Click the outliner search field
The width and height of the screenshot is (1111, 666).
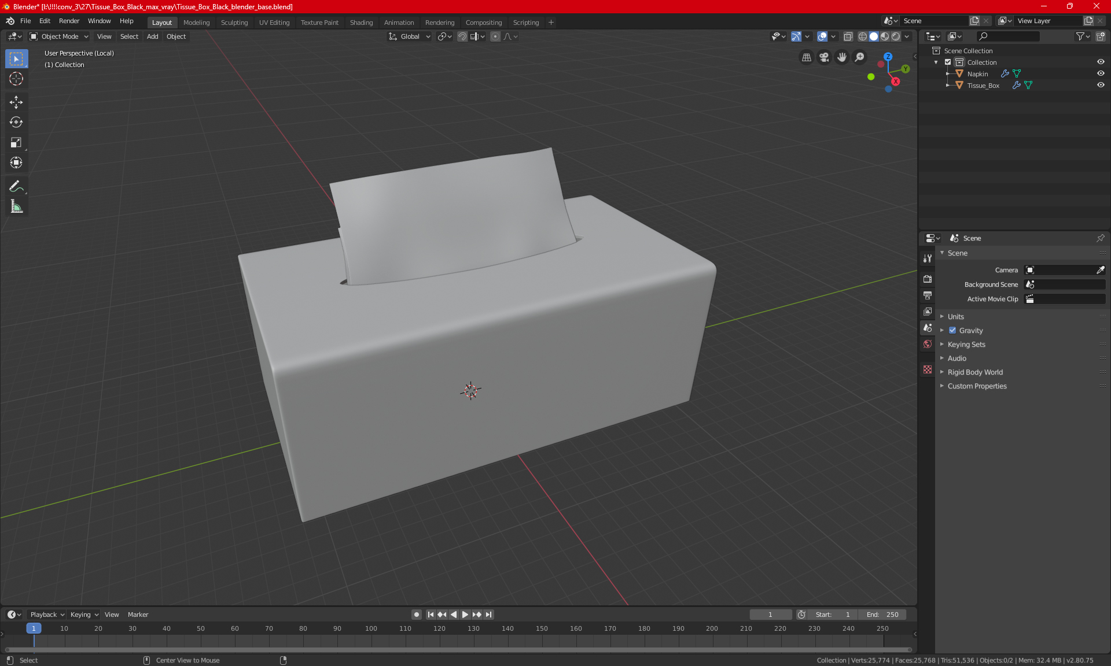[x=1007, y=36]
